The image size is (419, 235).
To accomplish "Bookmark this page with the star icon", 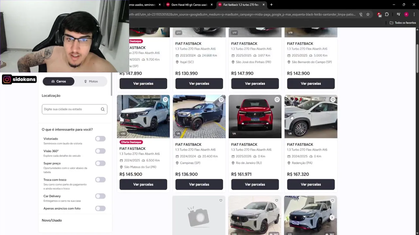I will [x=368, y=14].
